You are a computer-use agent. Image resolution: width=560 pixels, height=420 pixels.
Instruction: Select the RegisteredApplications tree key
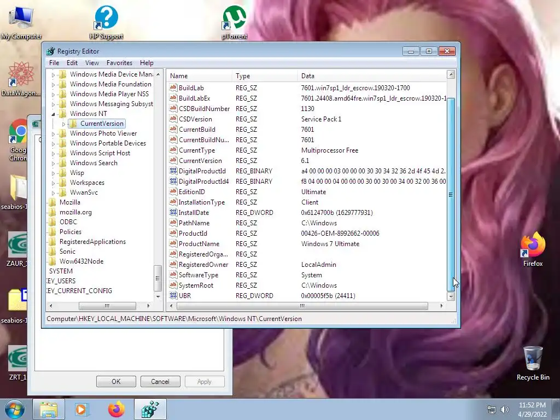click(x=92, y=242)
